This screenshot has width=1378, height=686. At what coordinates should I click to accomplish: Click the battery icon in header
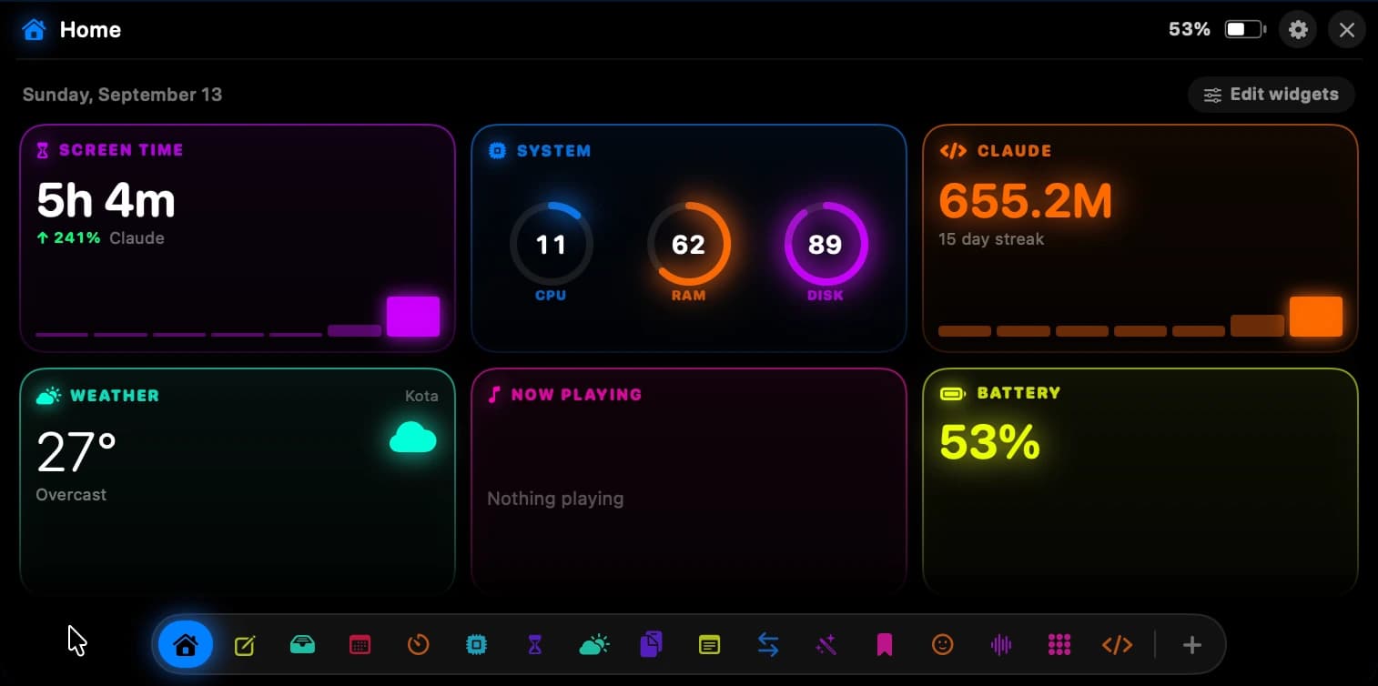[1246, 30]
